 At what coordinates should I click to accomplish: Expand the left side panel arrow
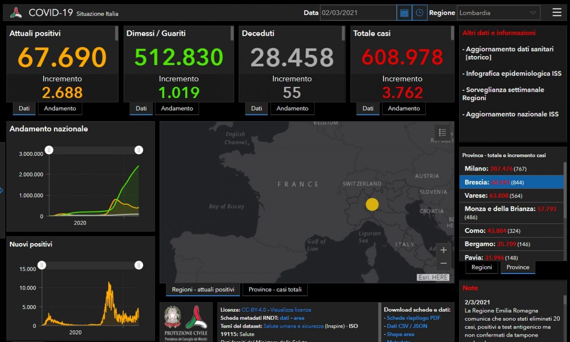(2, 190)
